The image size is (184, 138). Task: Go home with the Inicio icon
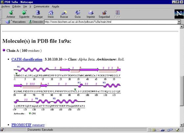tap(51, 12)
